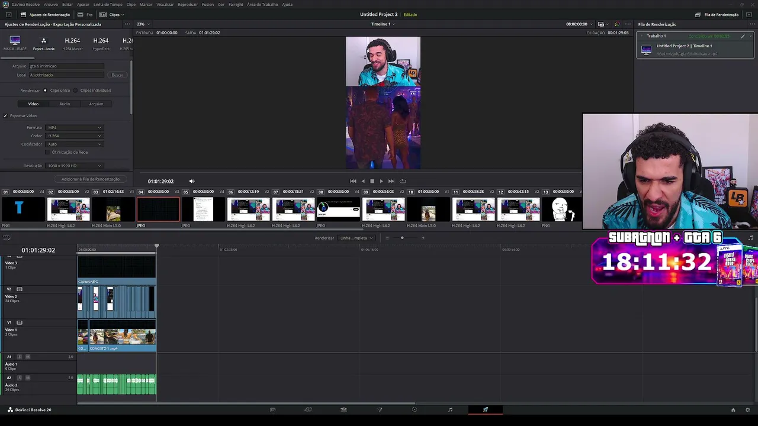Click timeline view options icon

7,238
